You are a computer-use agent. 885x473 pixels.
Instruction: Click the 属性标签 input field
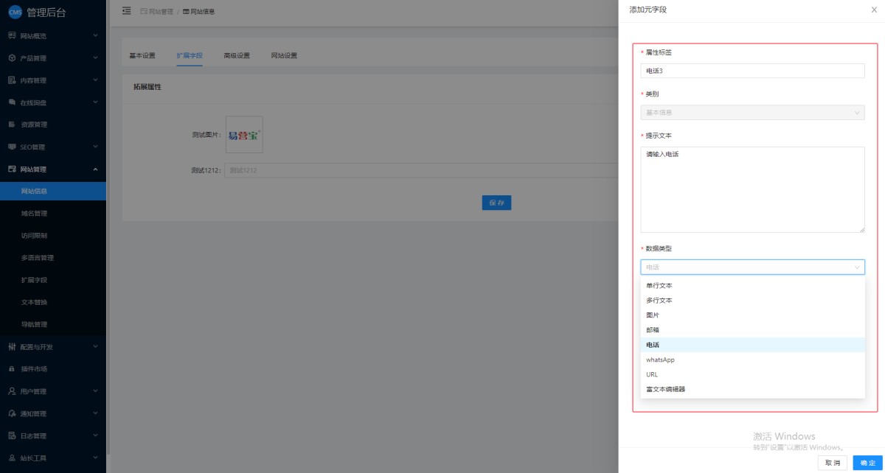click(x=752, y=71)
